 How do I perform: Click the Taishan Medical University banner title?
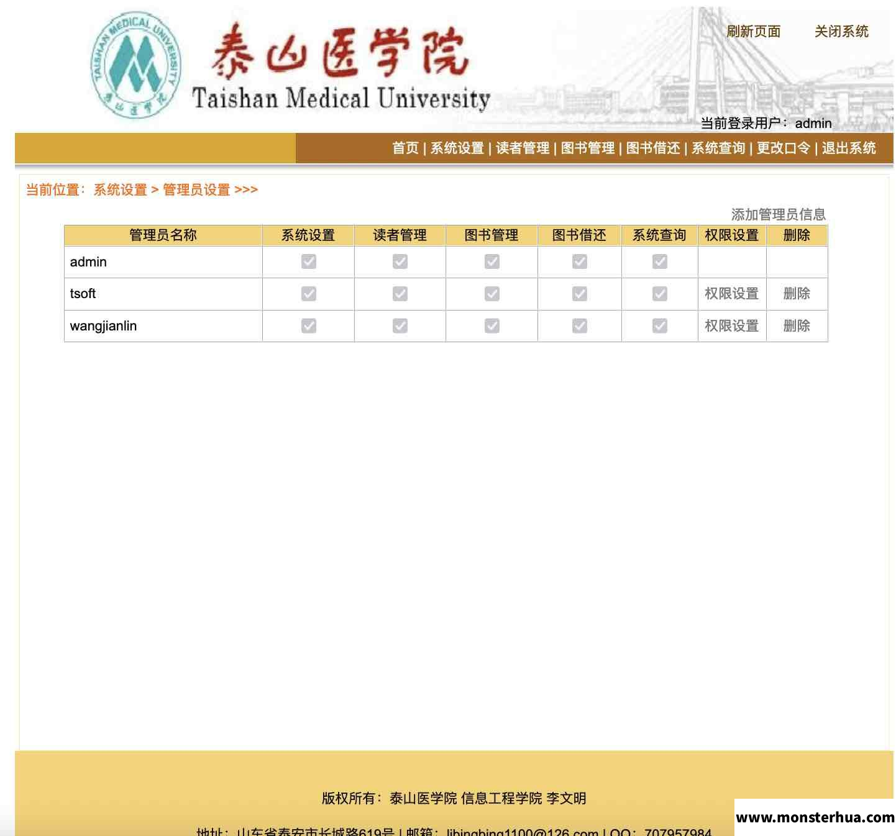coord(341,99)
